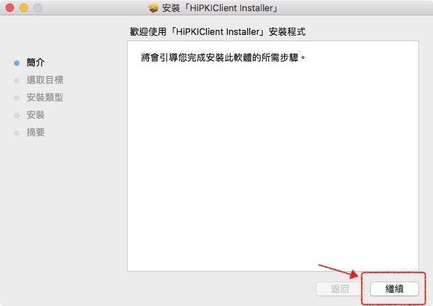Click the disabled grey zoom window button
The image size is (433, 306).
(38, 8)
